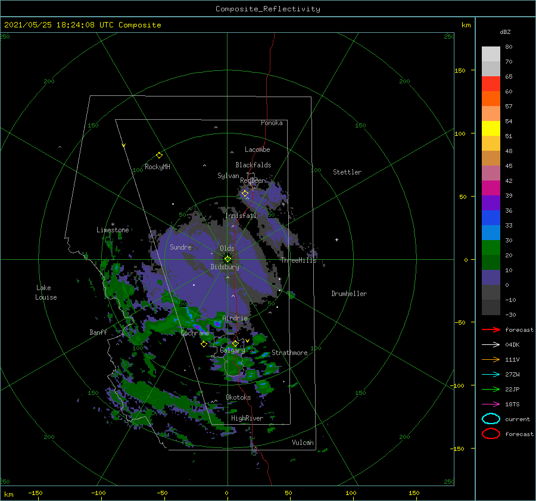Click the yellow diamond marker south of Cochrane
The width and height of the screenshot is (536, 501).
coord(204,344)
